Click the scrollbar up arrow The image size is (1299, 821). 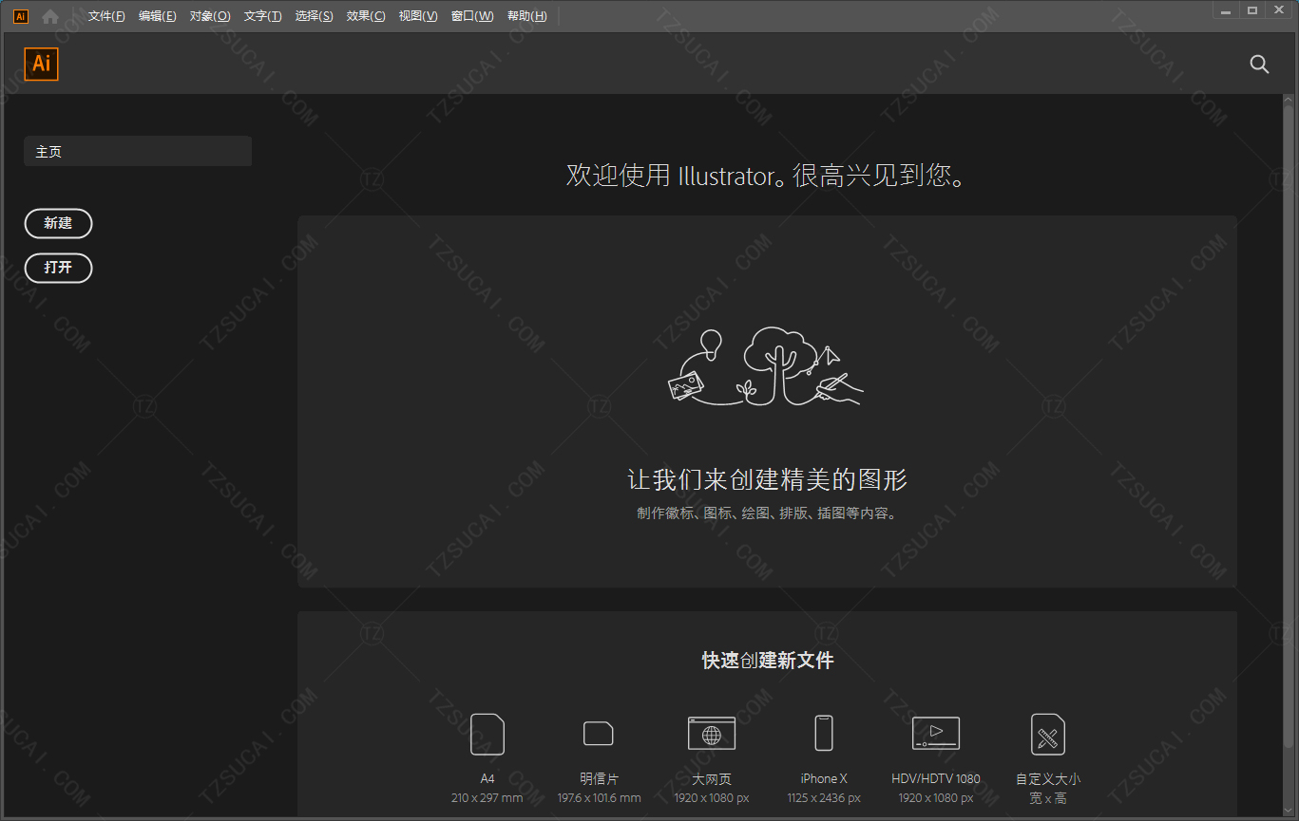coord(1289,99)
